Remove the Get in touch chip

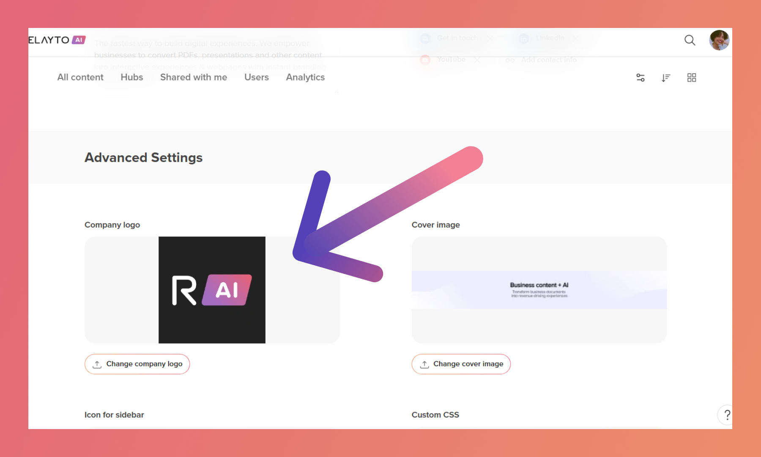point(490,38)
